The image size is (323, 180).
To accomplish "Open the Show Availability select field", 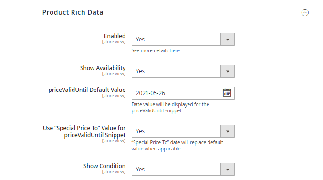I will [183, 71].
